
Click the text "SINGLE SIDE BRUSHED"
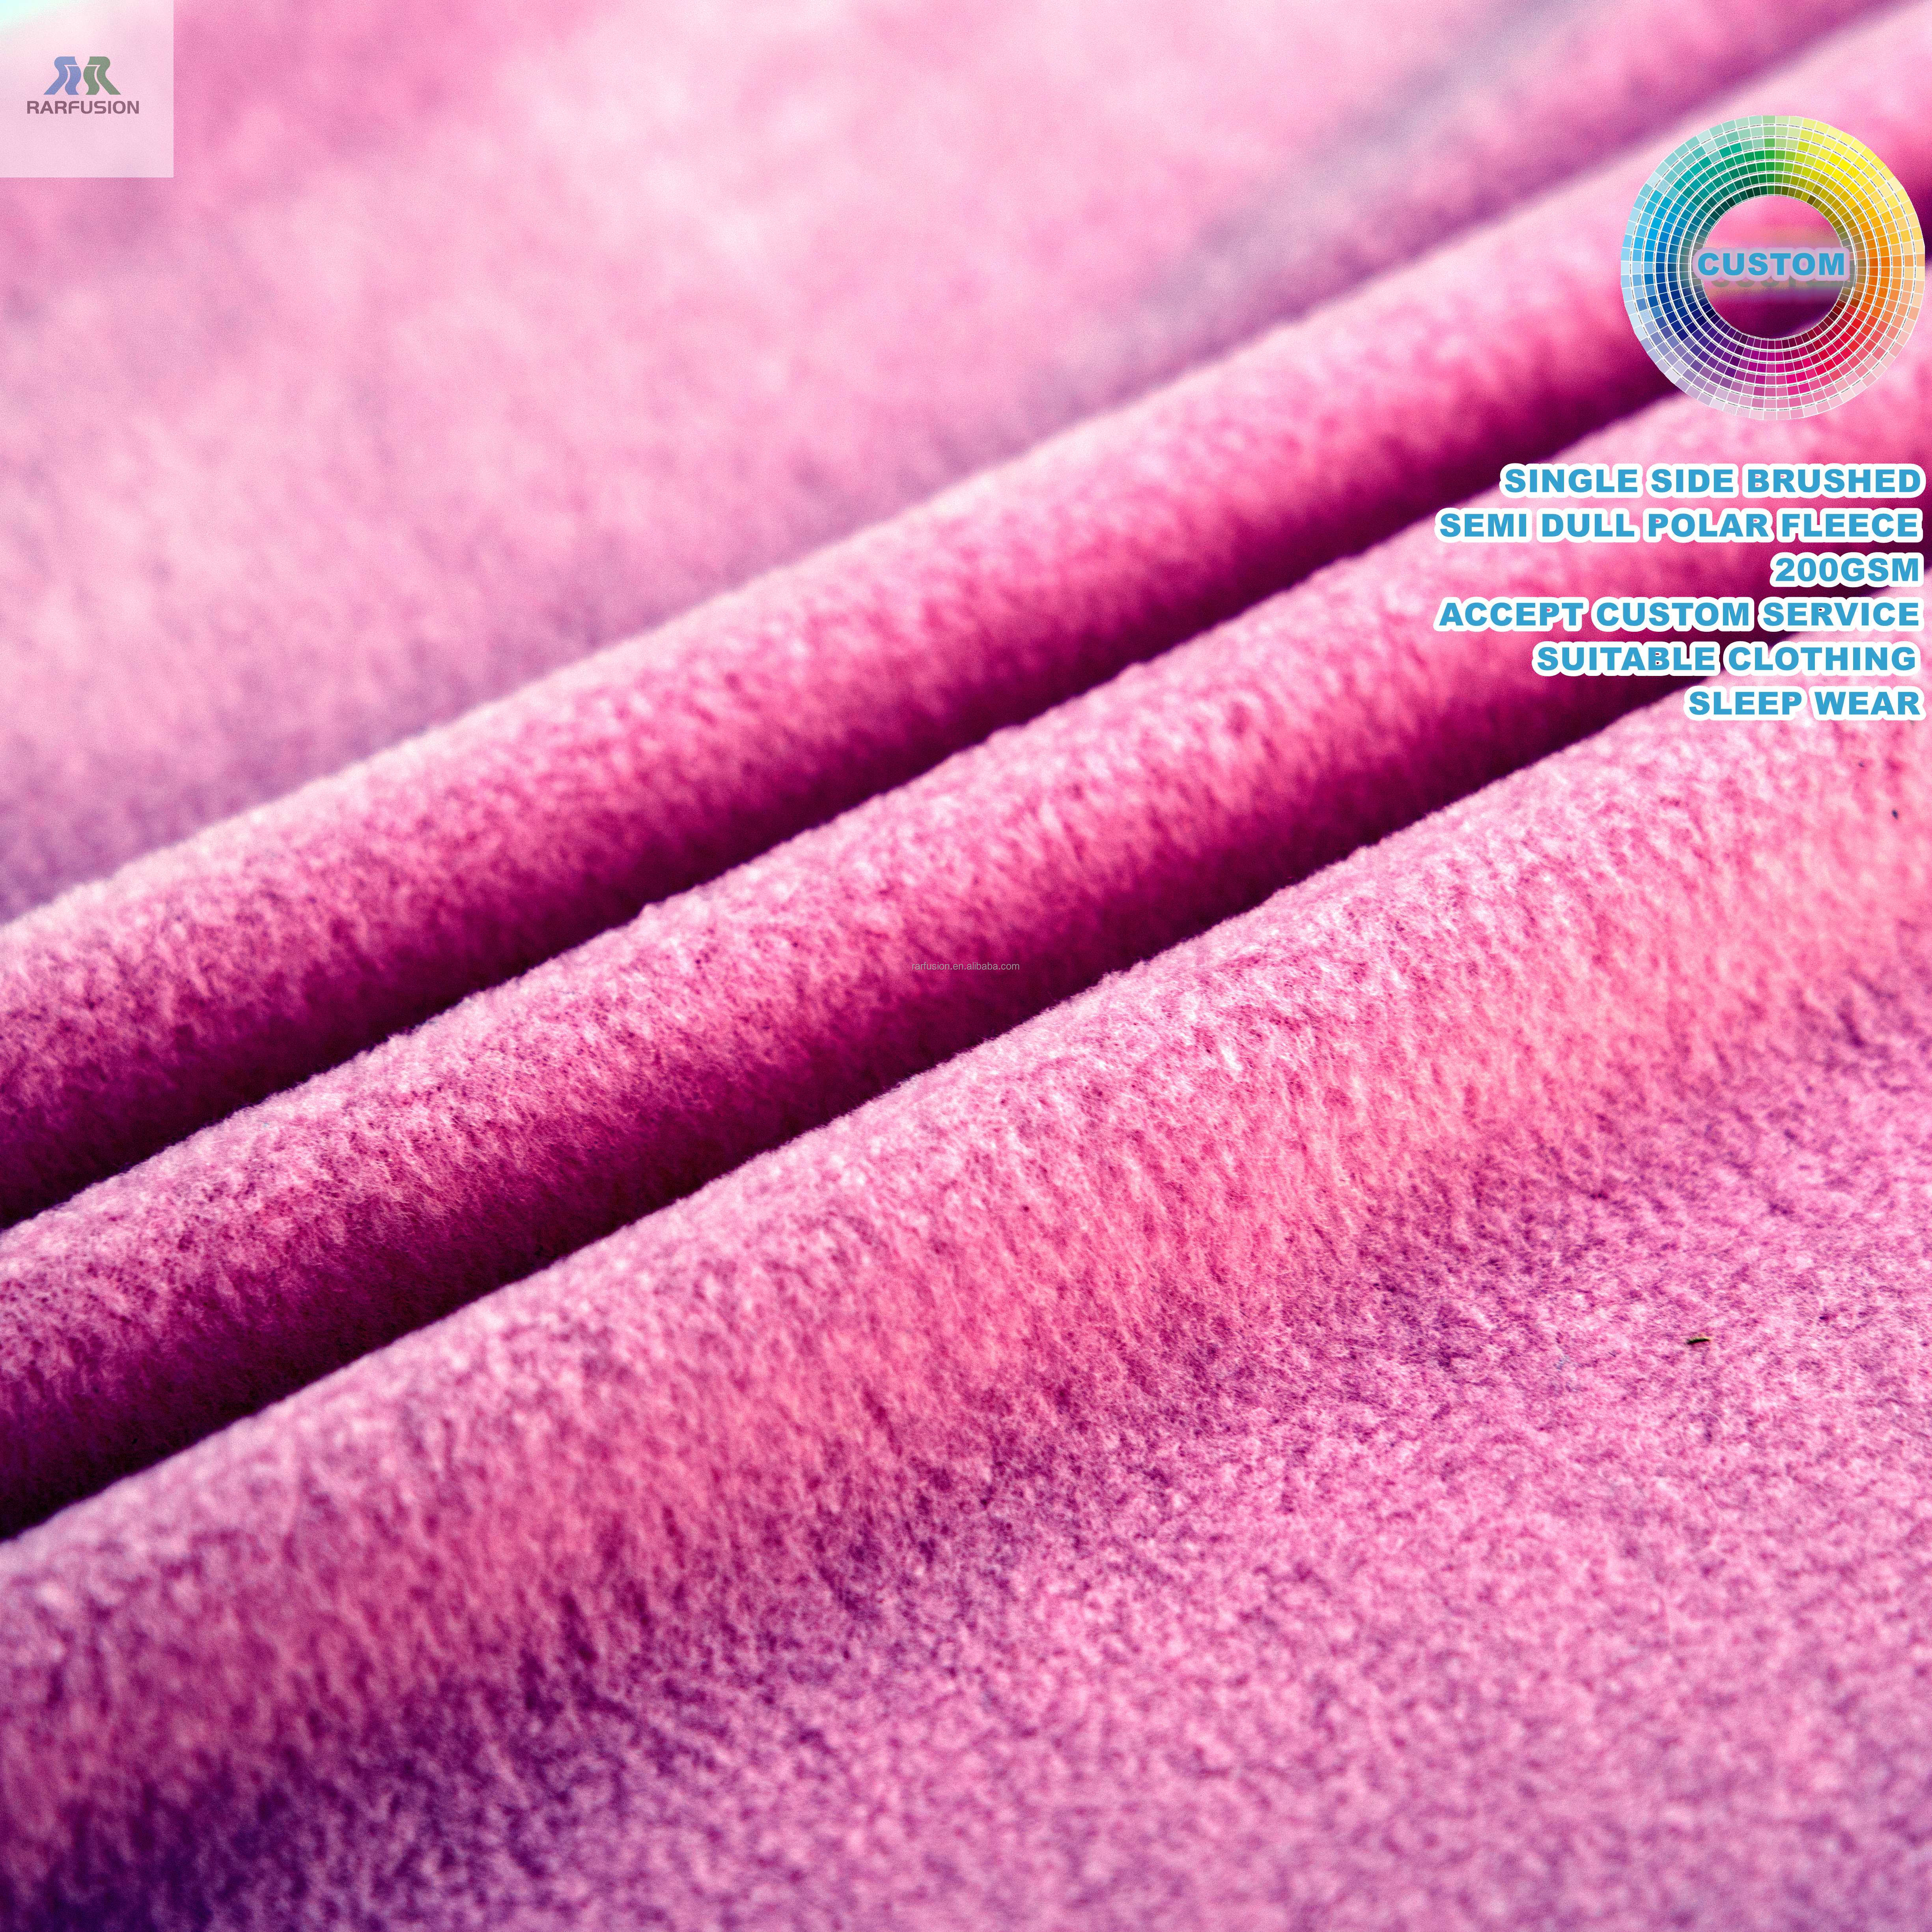point(1713,481)
